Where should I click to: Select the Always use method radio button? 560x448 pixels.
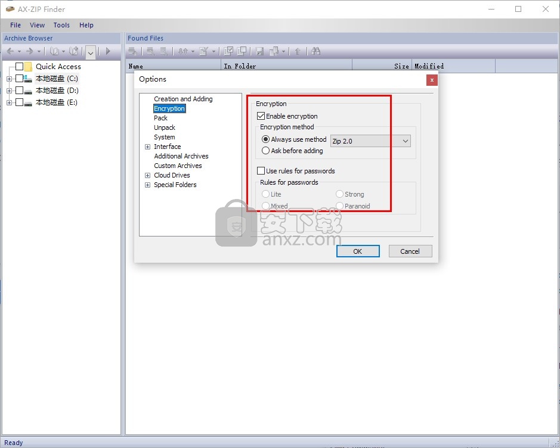pyautogui.click(x=265, y=139)
